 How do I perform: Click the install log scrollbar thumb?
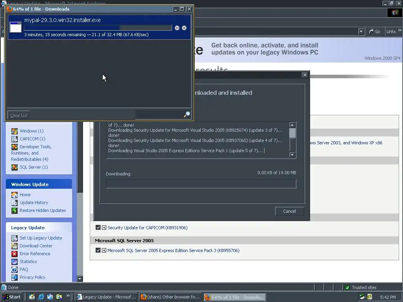point(292,133)
